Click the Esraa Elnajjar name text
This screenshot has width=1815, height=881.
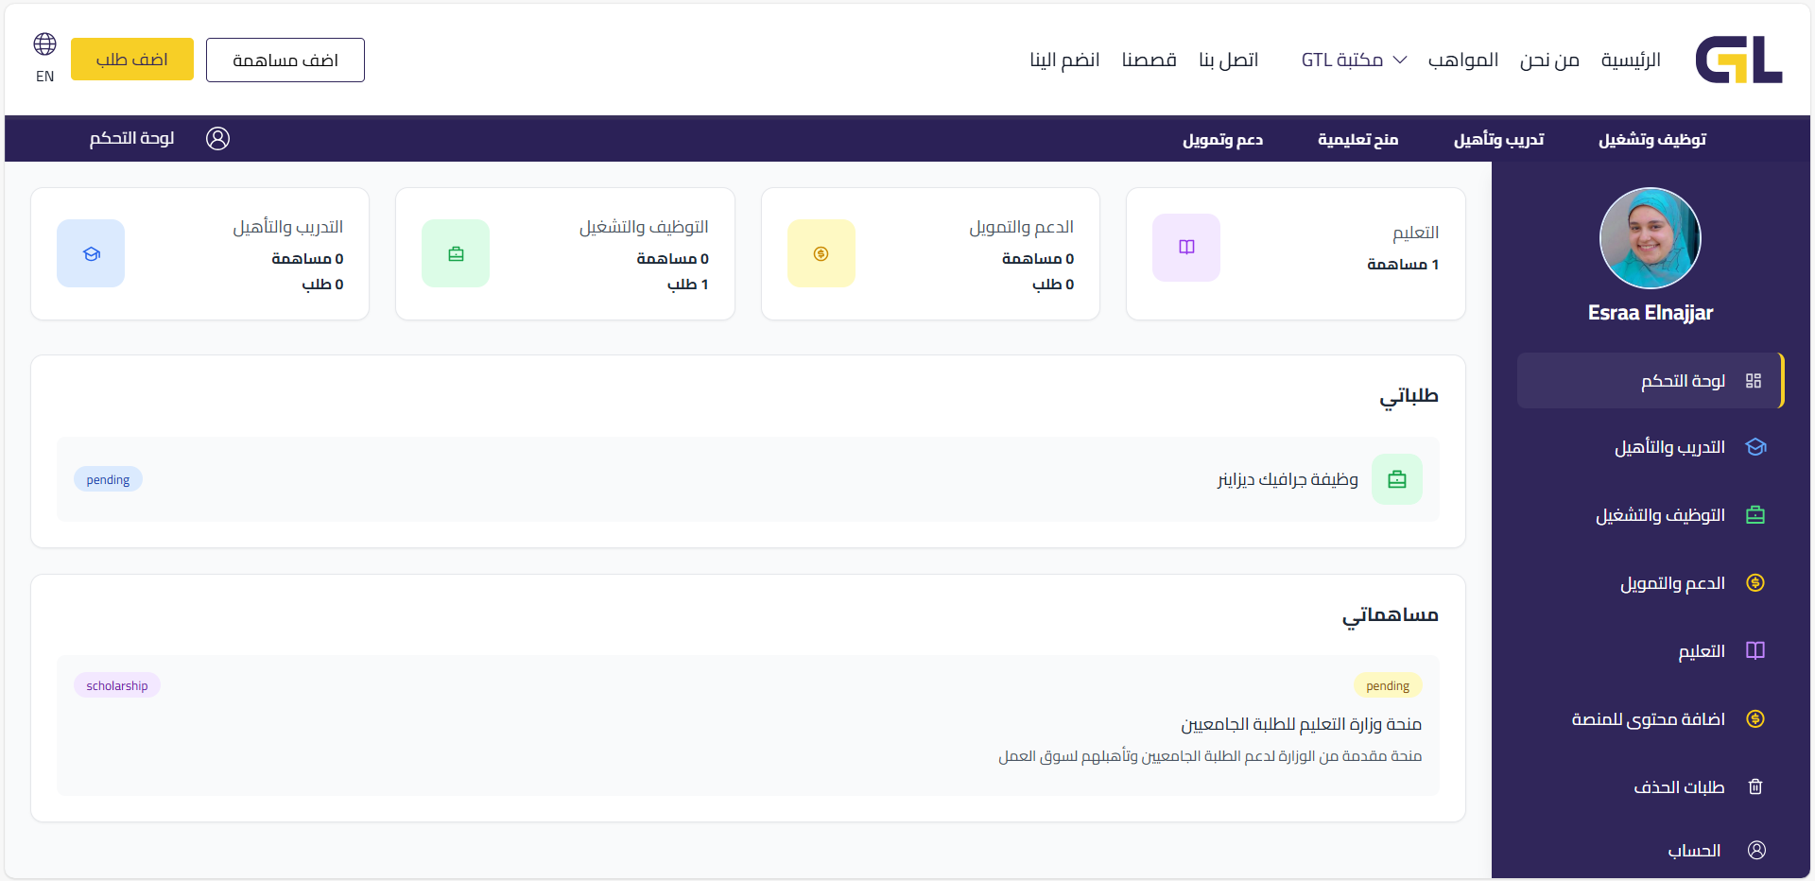point(1651,313)
